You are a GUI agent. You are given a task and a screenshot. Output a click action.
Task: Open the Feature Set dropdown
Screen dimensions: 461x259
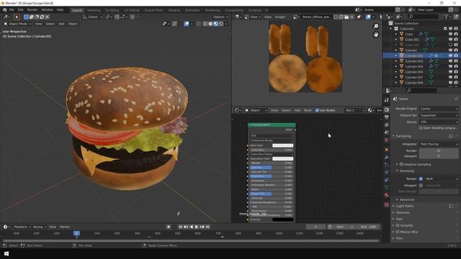tap(439, 115)
